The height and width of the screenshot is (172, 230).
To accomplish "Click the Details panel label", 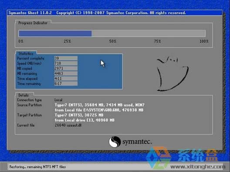I will tap(24, 95).
